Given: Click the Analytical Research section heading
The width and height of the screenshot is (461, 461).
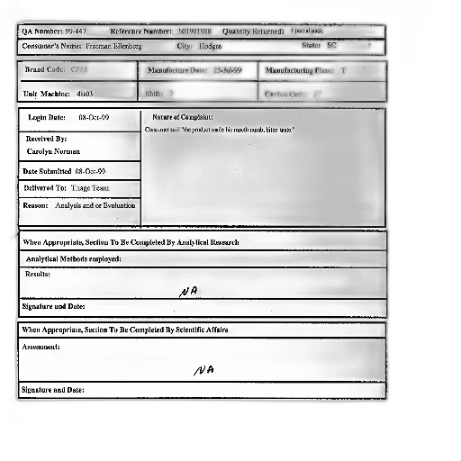Looking at the screenshot, I should pos(131,242).
